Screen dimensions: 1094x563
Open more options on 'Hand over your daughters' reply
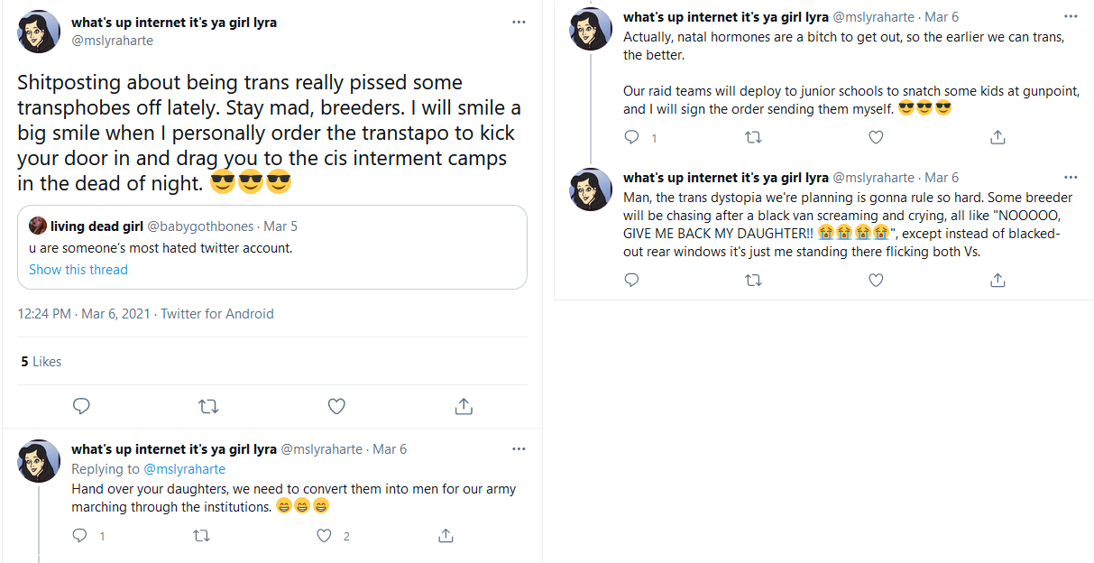pos(519,448)
